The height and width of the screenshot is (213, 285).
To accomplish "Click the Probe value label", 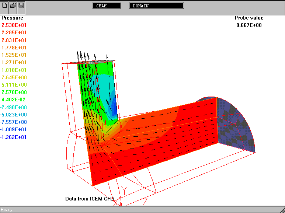I will [249, 18].
